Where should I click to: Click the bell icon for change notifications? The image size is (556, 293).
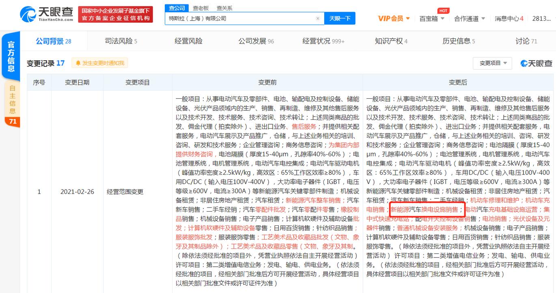78,63
